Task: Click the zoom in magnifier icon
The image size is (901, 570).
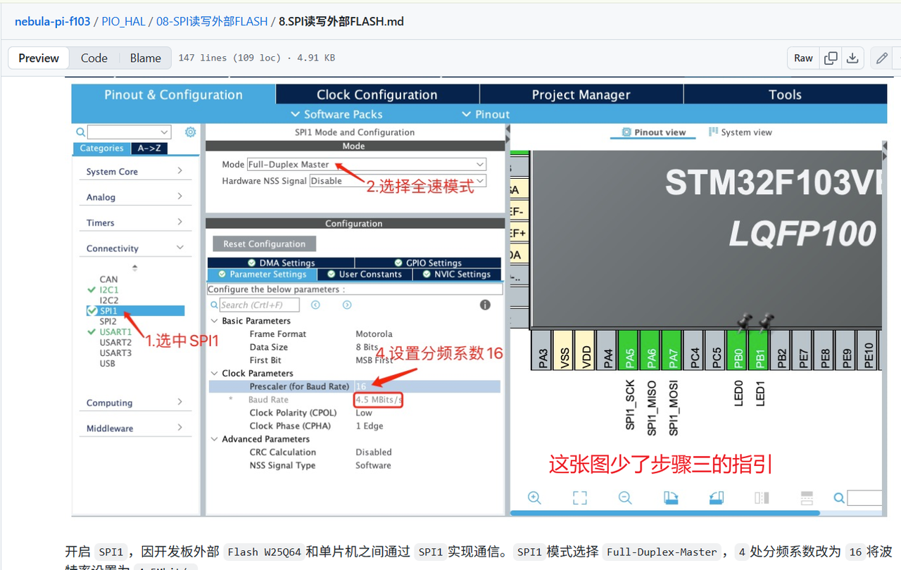Action: tap(534, 498)
